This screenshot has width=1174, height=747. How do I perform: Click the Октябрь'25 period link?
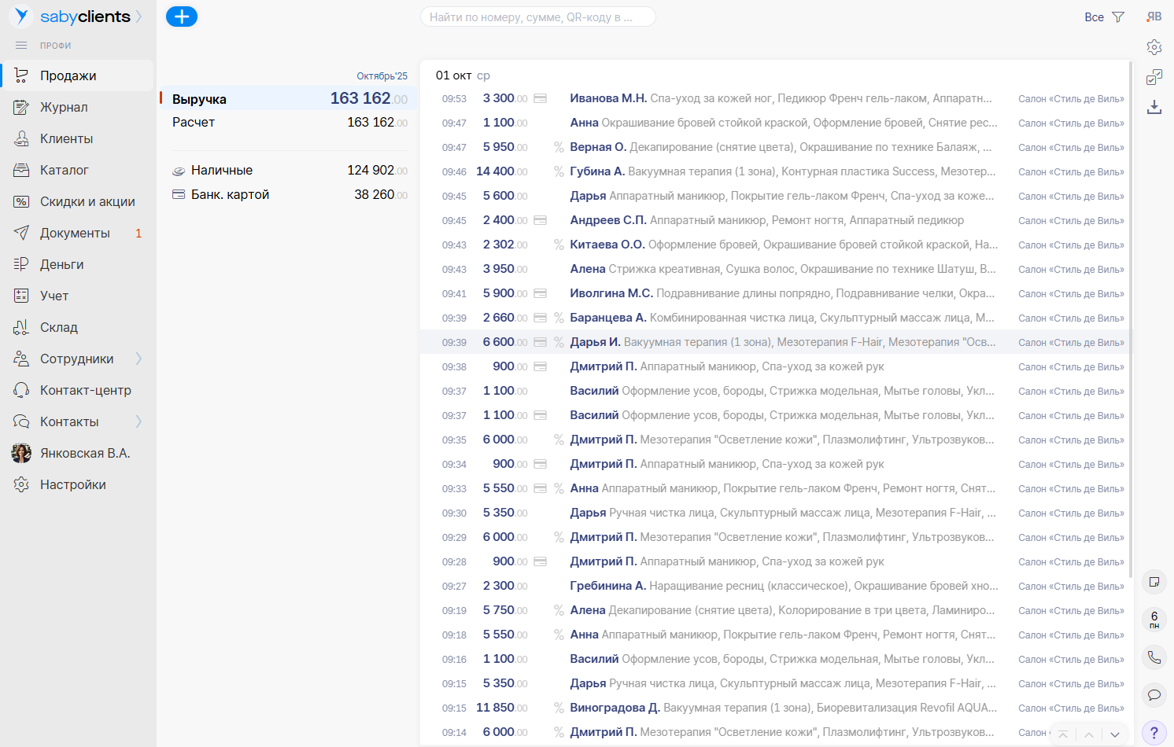pyautogui.click(x=382, y=76)
